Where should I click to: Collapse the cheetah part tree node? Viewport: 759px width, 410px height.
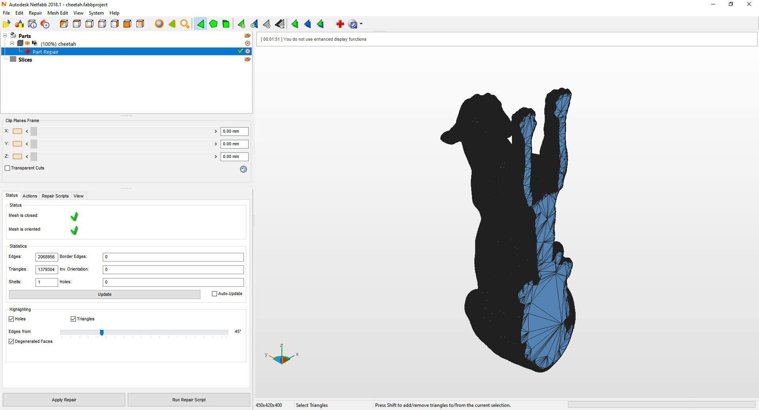click(12, 43)
